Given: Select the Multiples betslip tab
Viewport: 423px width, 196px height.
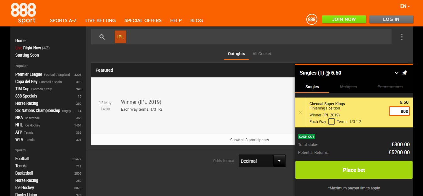Looking at the screenshot, I should (348, 87).
